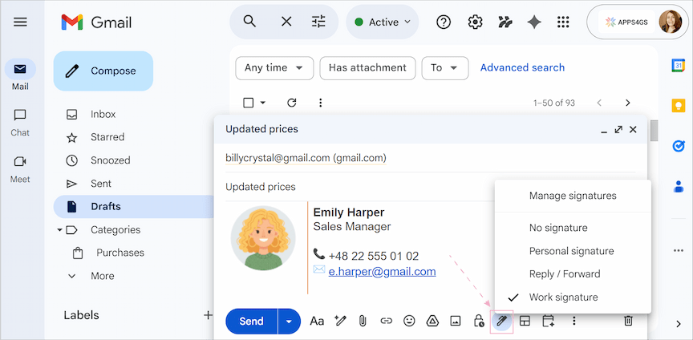Click the Help me write icon

click(x=340, y=322)
